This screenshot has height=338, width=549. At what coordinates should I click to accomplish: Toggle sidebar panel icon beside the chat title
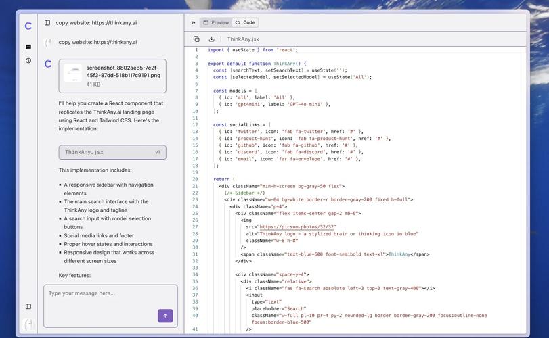(47, 22)
